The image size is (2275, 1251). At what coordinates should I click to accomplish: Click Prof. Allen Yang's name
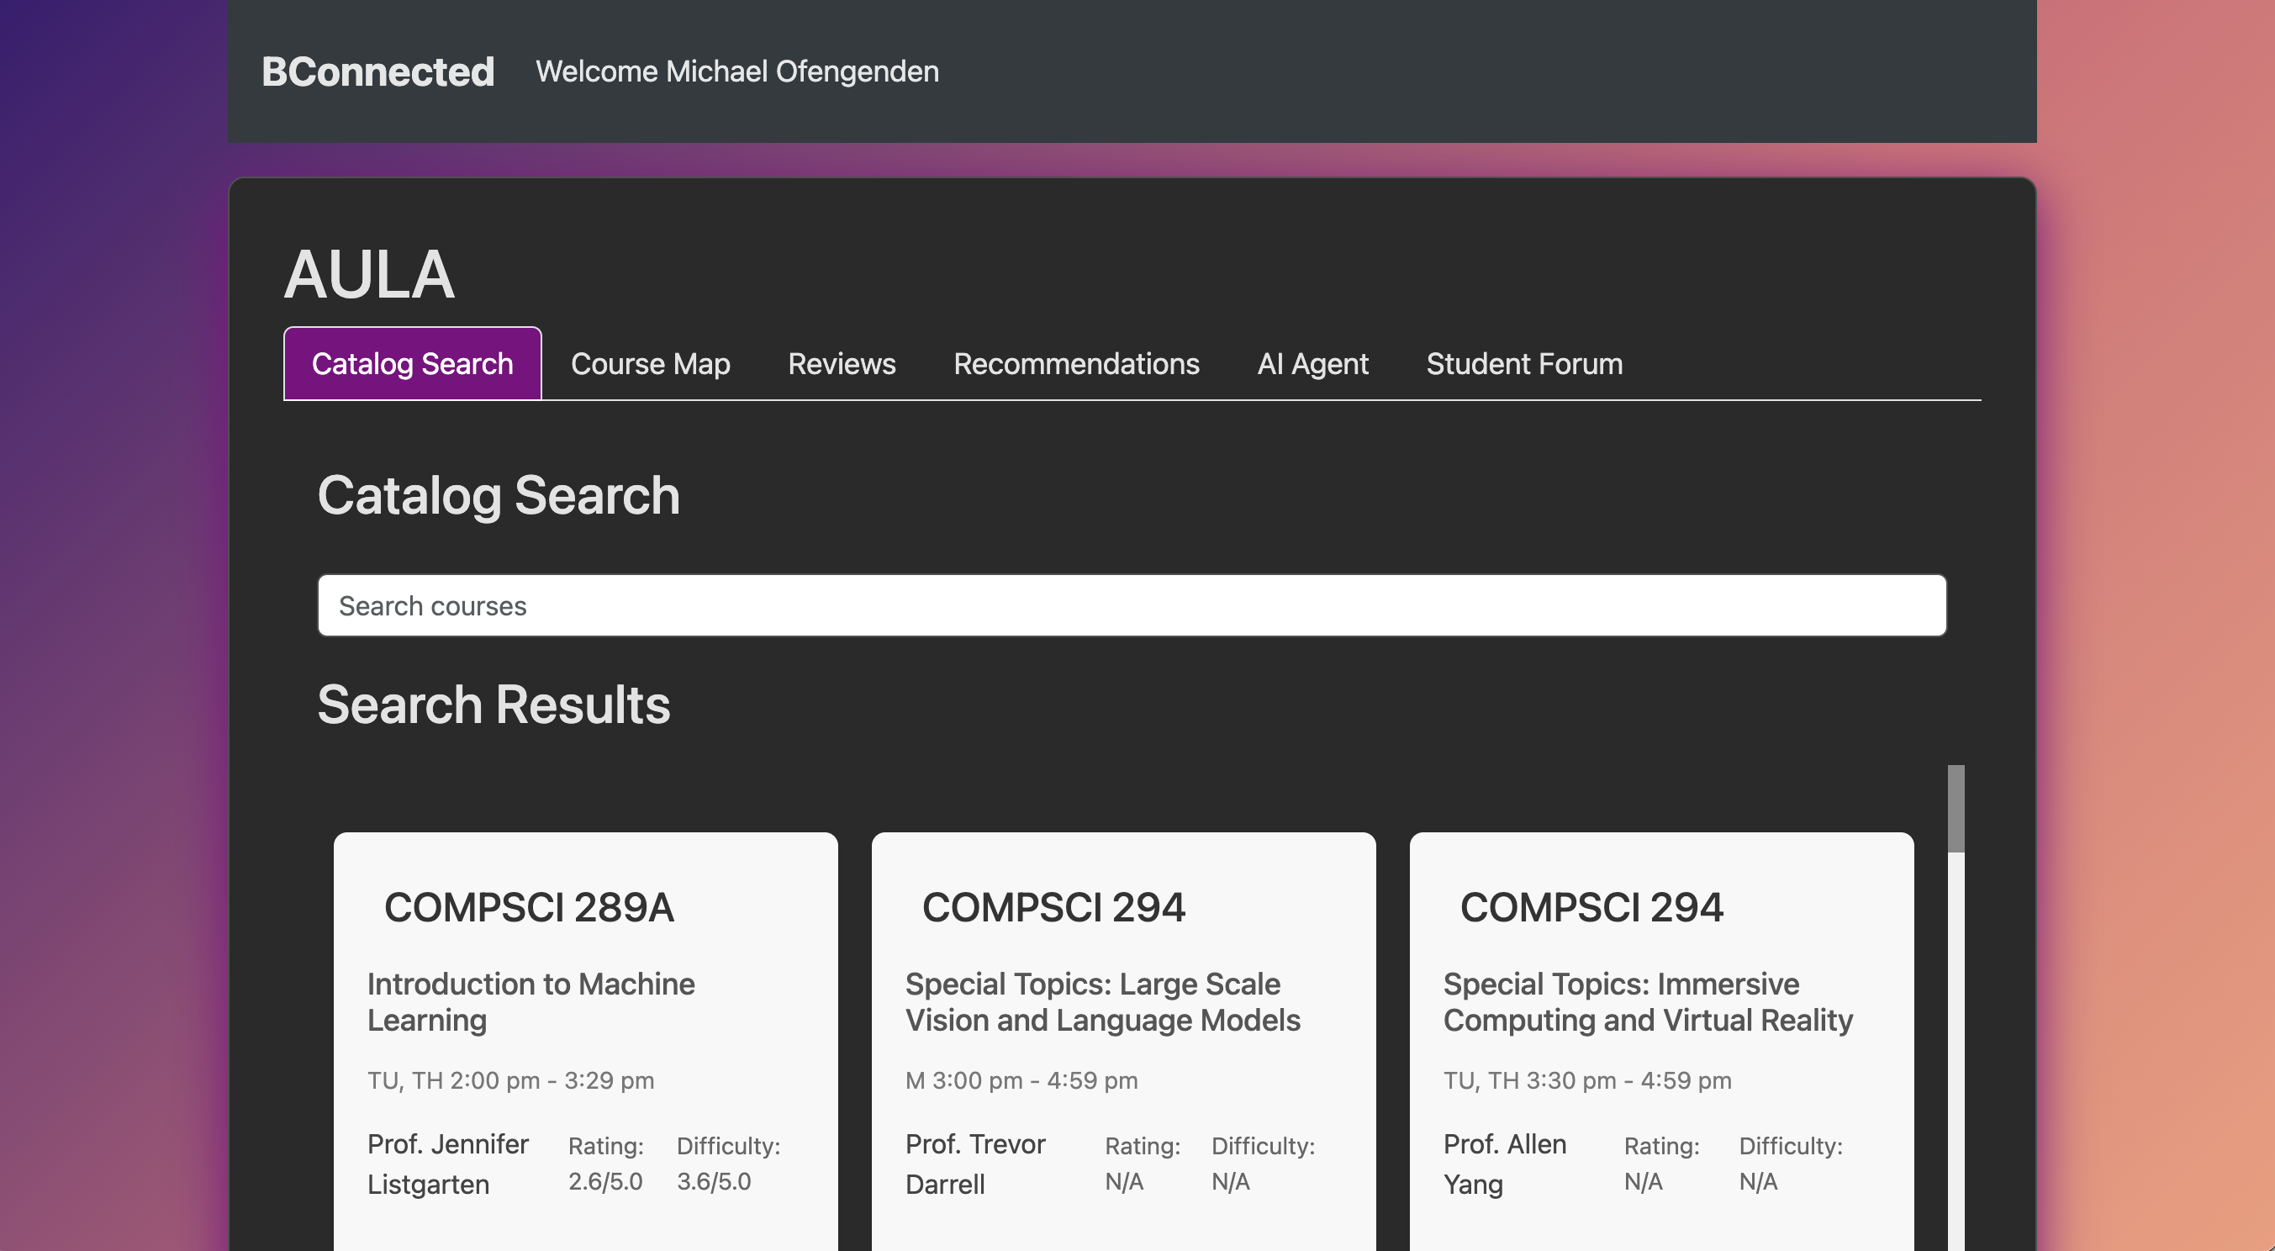1504,1164
